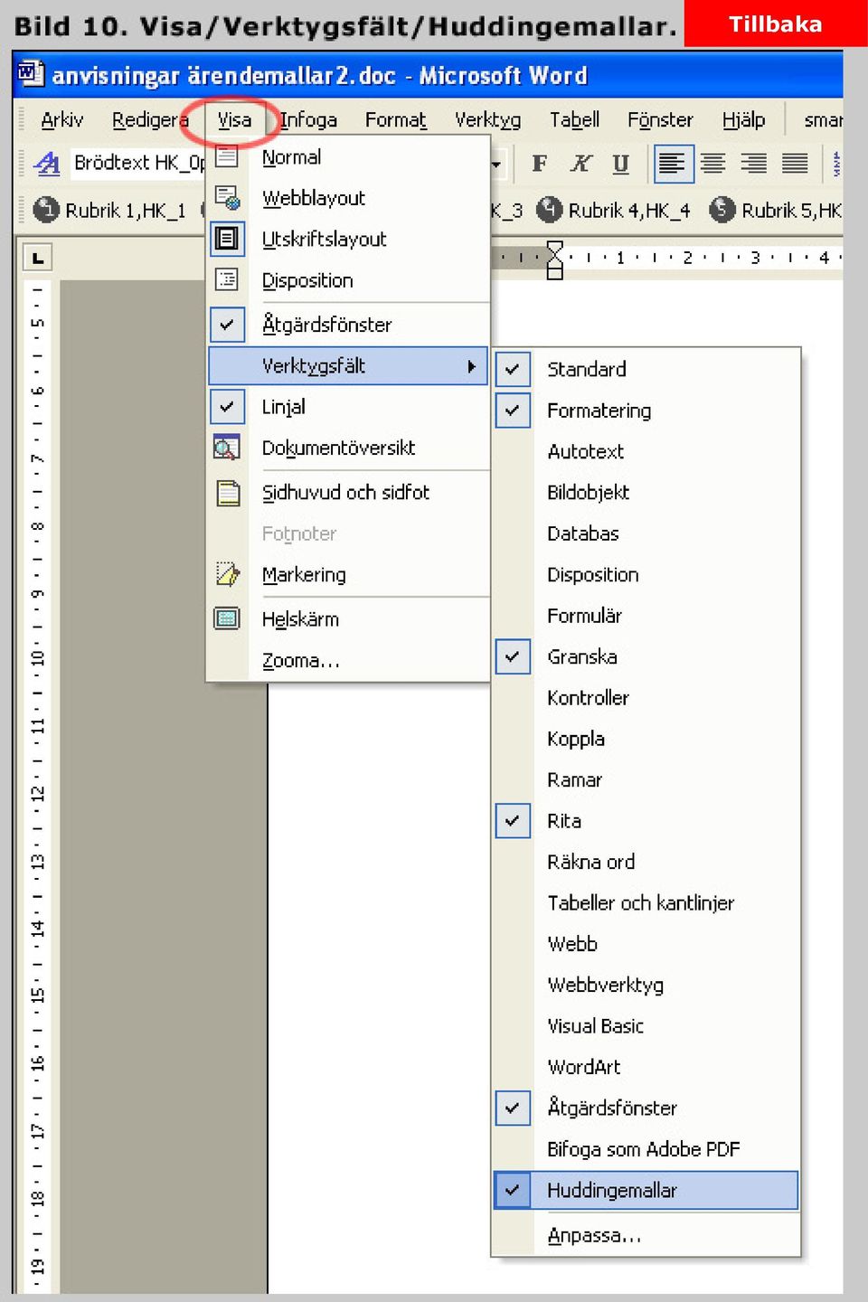Click the red Tillbaka button
The height and width of the screenshot is (1302, 868).
[x=776, y=24]
